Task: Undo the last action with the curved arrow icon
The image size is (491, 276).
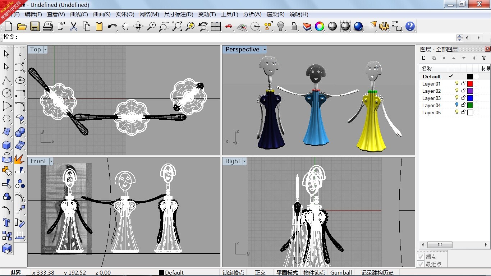Action: 113,26
